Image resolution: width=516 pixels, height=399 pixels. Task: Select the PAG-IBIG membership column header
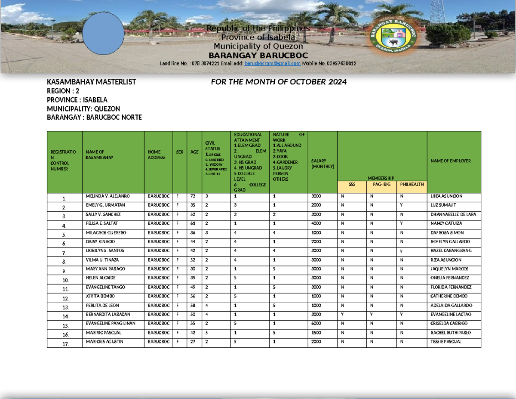pos(382,185)
